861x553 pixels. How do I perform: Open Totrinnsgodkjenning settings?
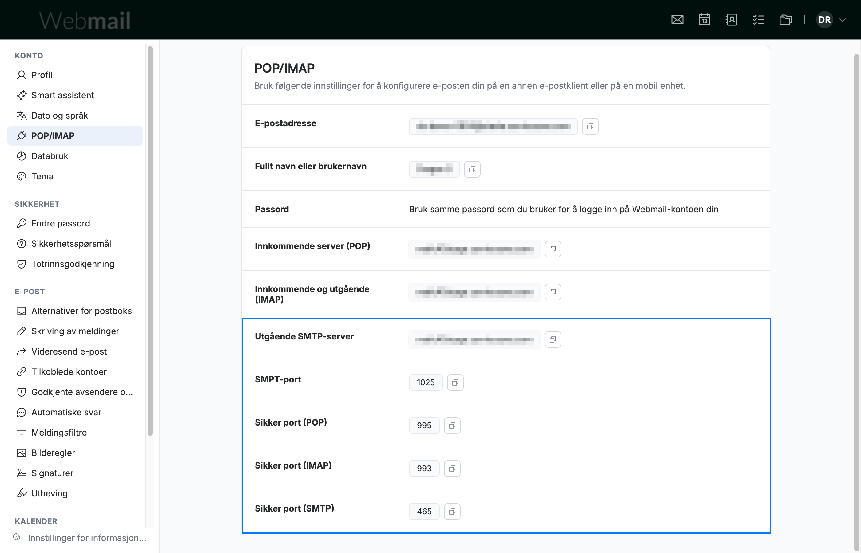coord(75,264)
